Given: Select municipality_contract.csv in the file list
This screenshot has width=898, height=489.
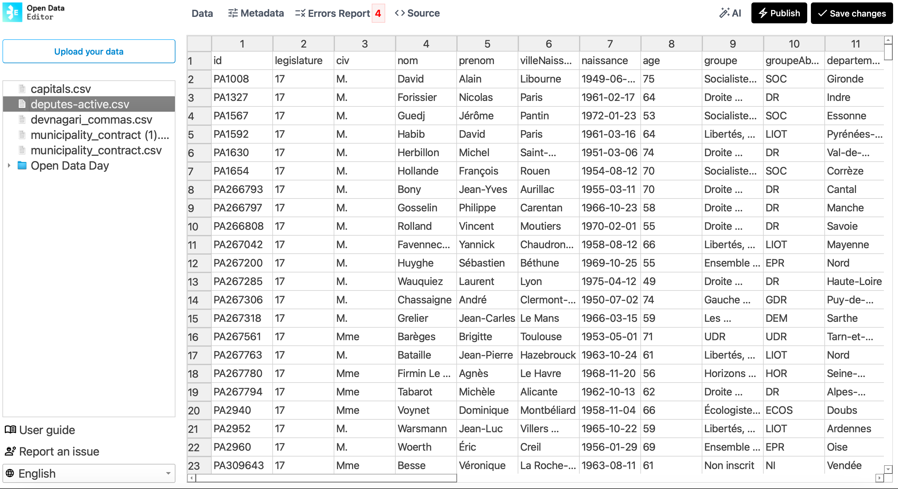Looking at the screenshot, I should pyautogui.click(x=89, y=150).
